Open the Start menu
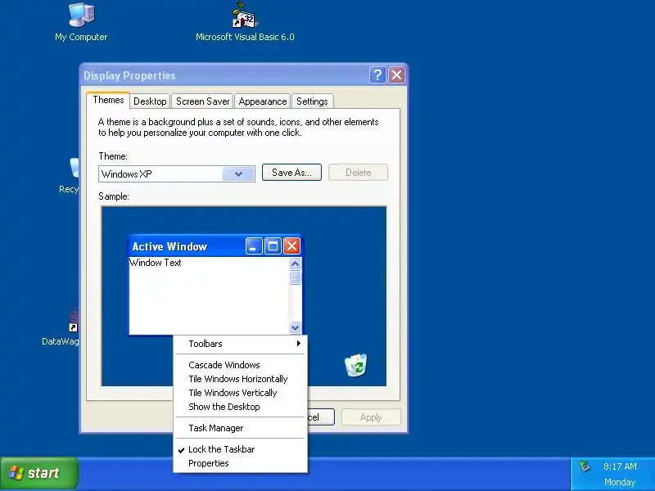 click(x=38, y=473)
